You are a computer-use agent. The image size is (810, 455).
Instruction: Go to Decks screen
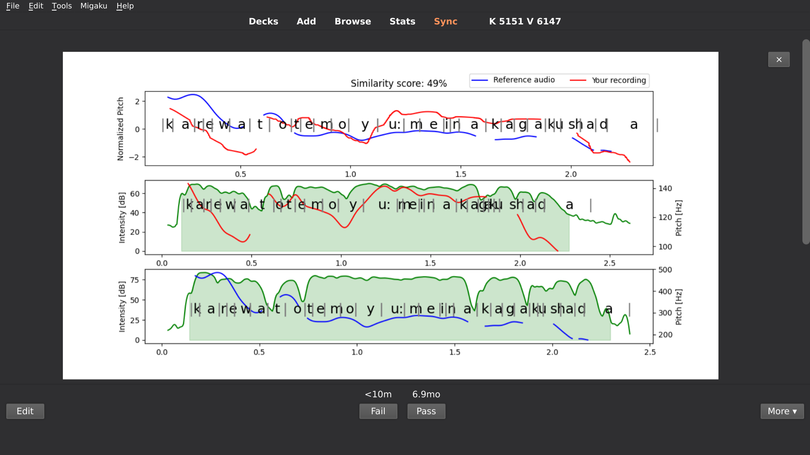(x=263, y=21)
